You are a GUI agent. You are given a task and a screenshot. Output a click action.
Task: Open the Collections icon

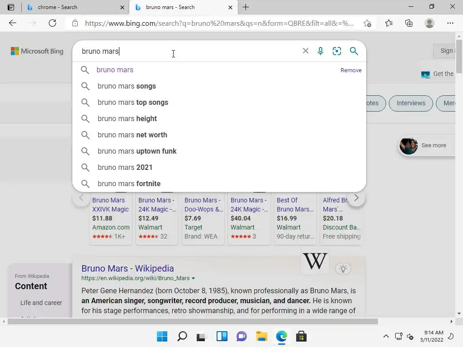pos(409,23)
